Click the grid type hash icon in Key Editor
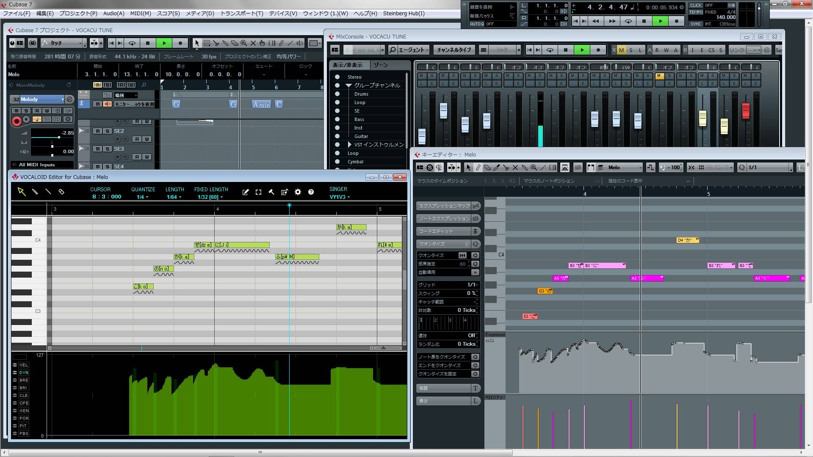 click(701, 168)
